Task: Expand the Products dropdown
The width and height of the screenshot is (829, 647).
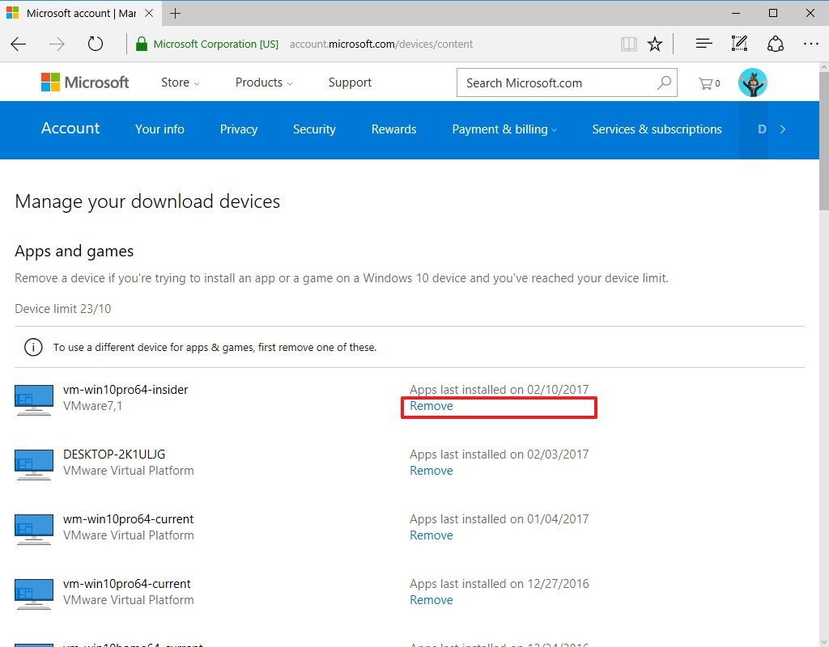Action: tap(263, 82)
